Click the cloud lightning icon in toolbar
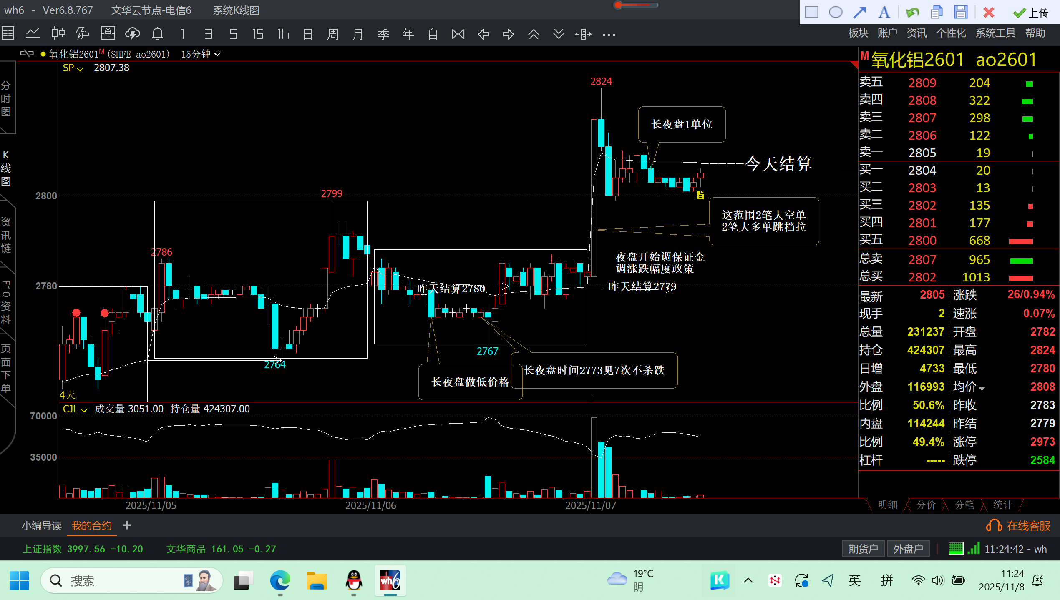The width and height of the screenshot is (1060, 600). (x=133, y=34)
